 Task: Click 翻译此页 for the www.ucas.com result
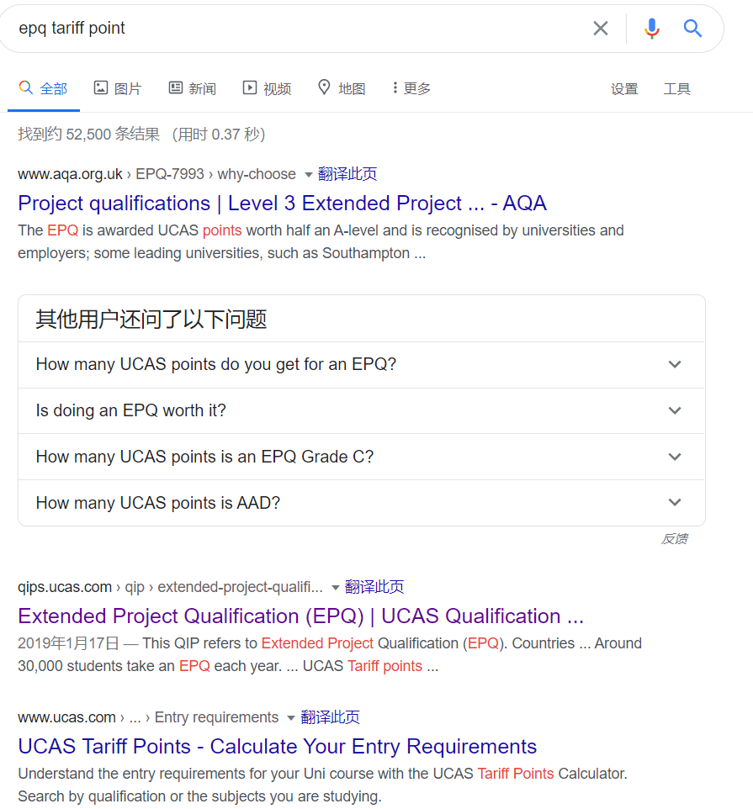pyautogui.click(x=330, y=717)
